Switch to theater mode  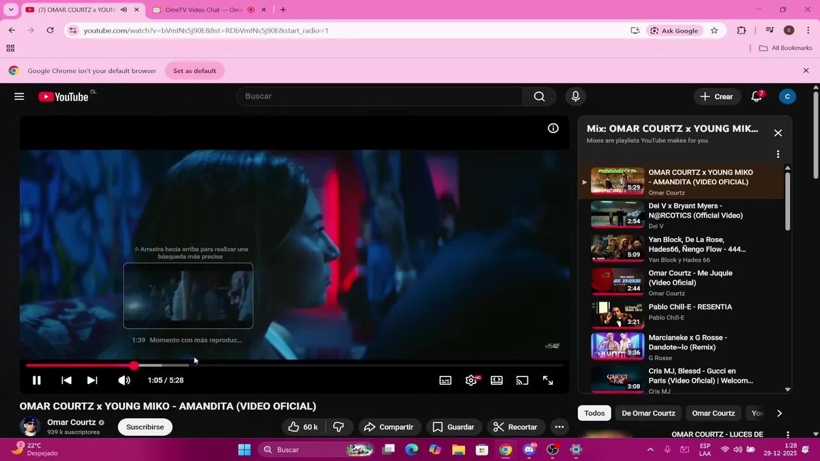point(496,380)
